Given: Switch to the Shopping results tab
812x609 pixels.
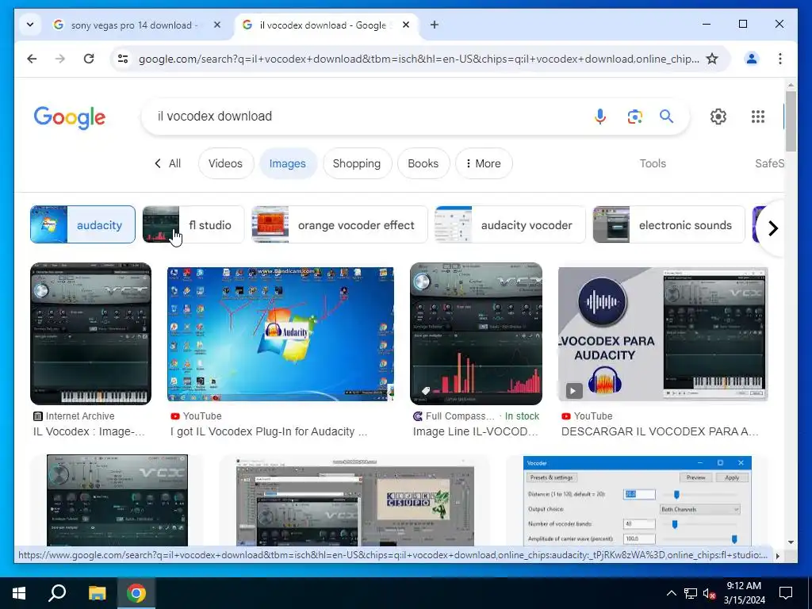Looking at the screenshot, I should 357,163.
